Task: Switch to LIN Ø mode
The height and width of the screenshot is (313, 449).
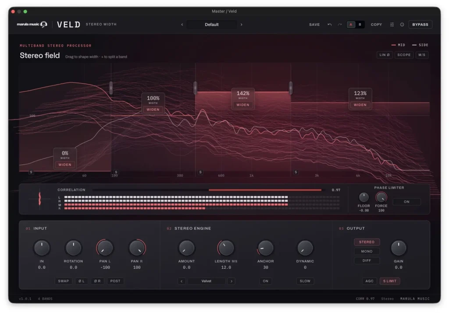Action: 385,55
